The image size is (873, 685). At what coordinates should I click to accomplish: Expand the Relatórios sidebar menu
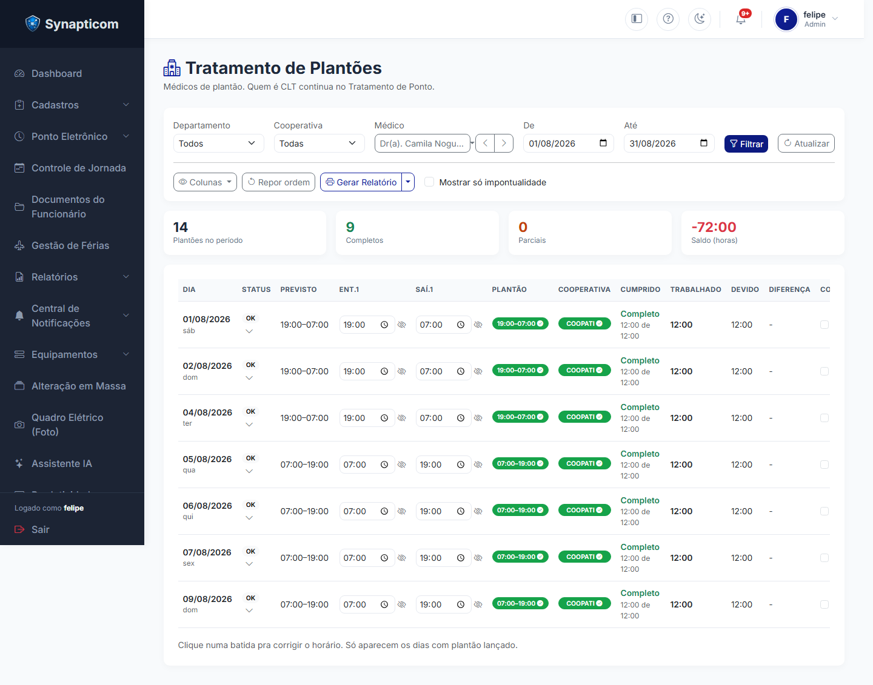click(x=72, y=277)
